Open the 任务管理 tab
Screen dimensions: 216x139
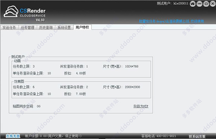click(28, 28)
